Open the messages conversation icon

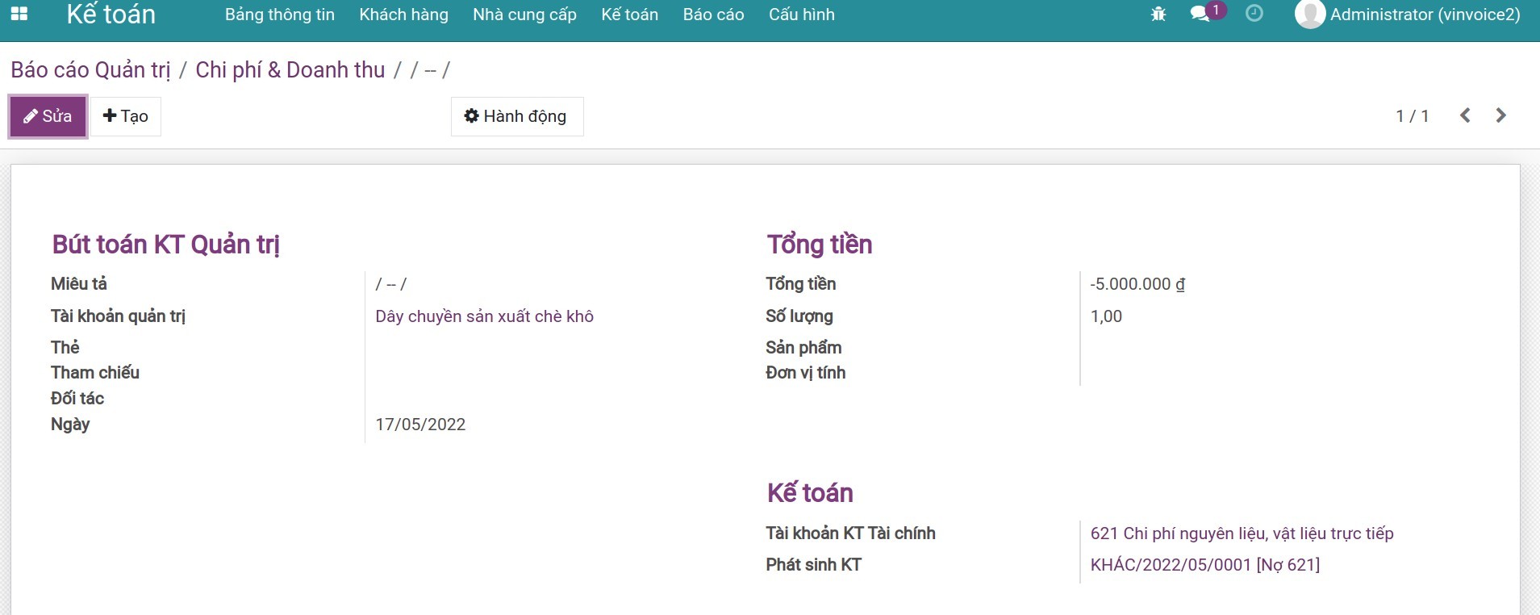tap(1200, 14)
